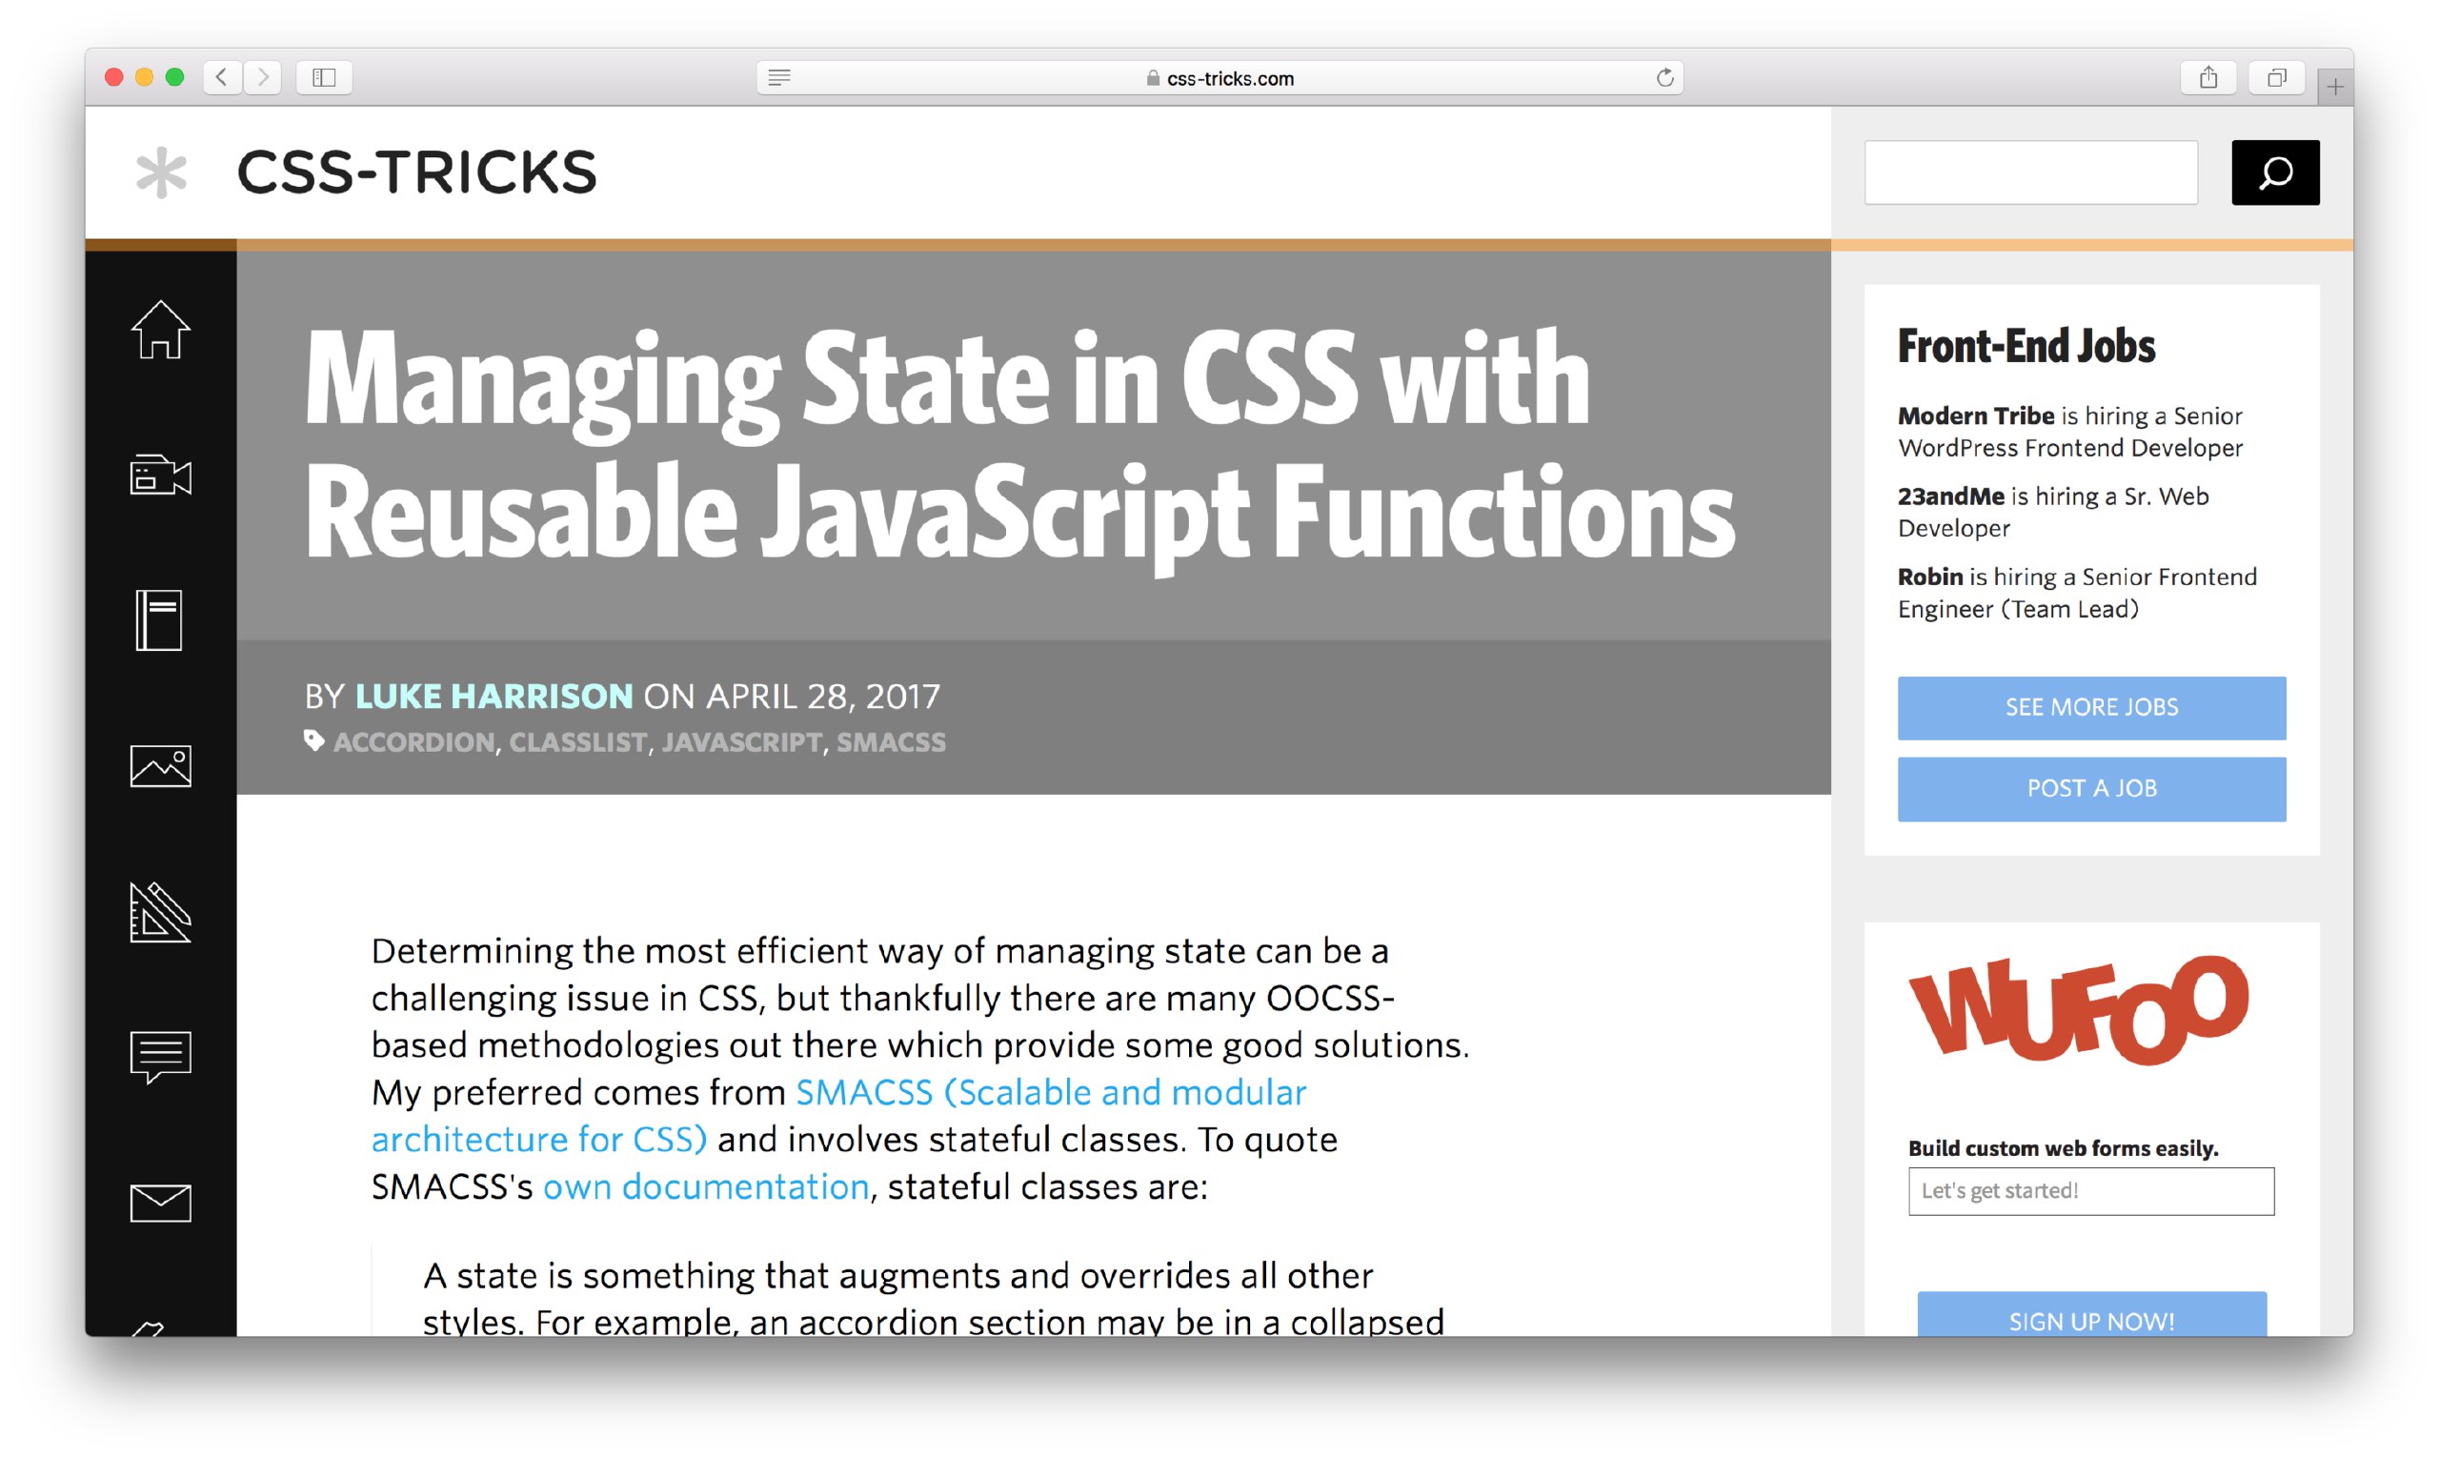Click the Build custom web forms easily text
The image size is (2439, 1458).
(2064, 1148)
